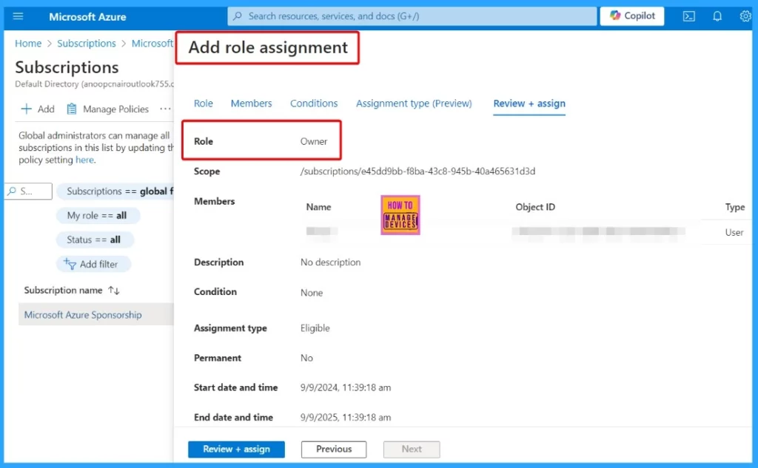The width and height of the screenshot is (758, 468).
Task: Open the notifications bell
Action: coord(717,16)
